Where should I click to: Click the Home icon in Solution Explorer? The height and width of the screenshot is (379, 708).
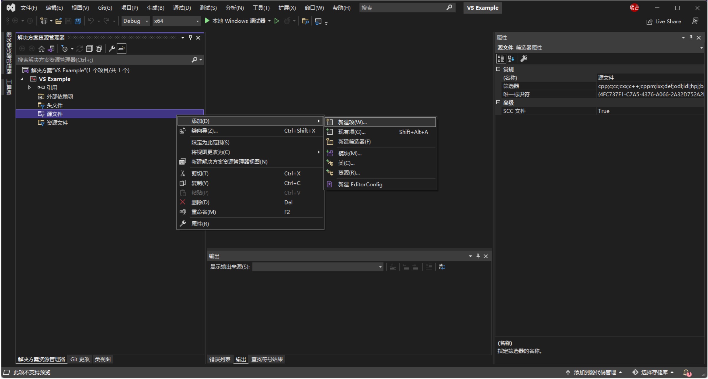[x=41, y=49]
